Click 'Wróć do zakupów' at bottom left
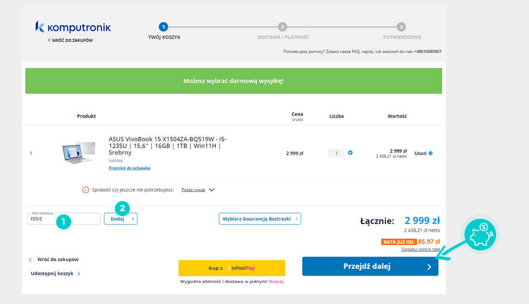The width and height of the screenshot is (529, 304). pyautogui.click(x=54, y=259)
